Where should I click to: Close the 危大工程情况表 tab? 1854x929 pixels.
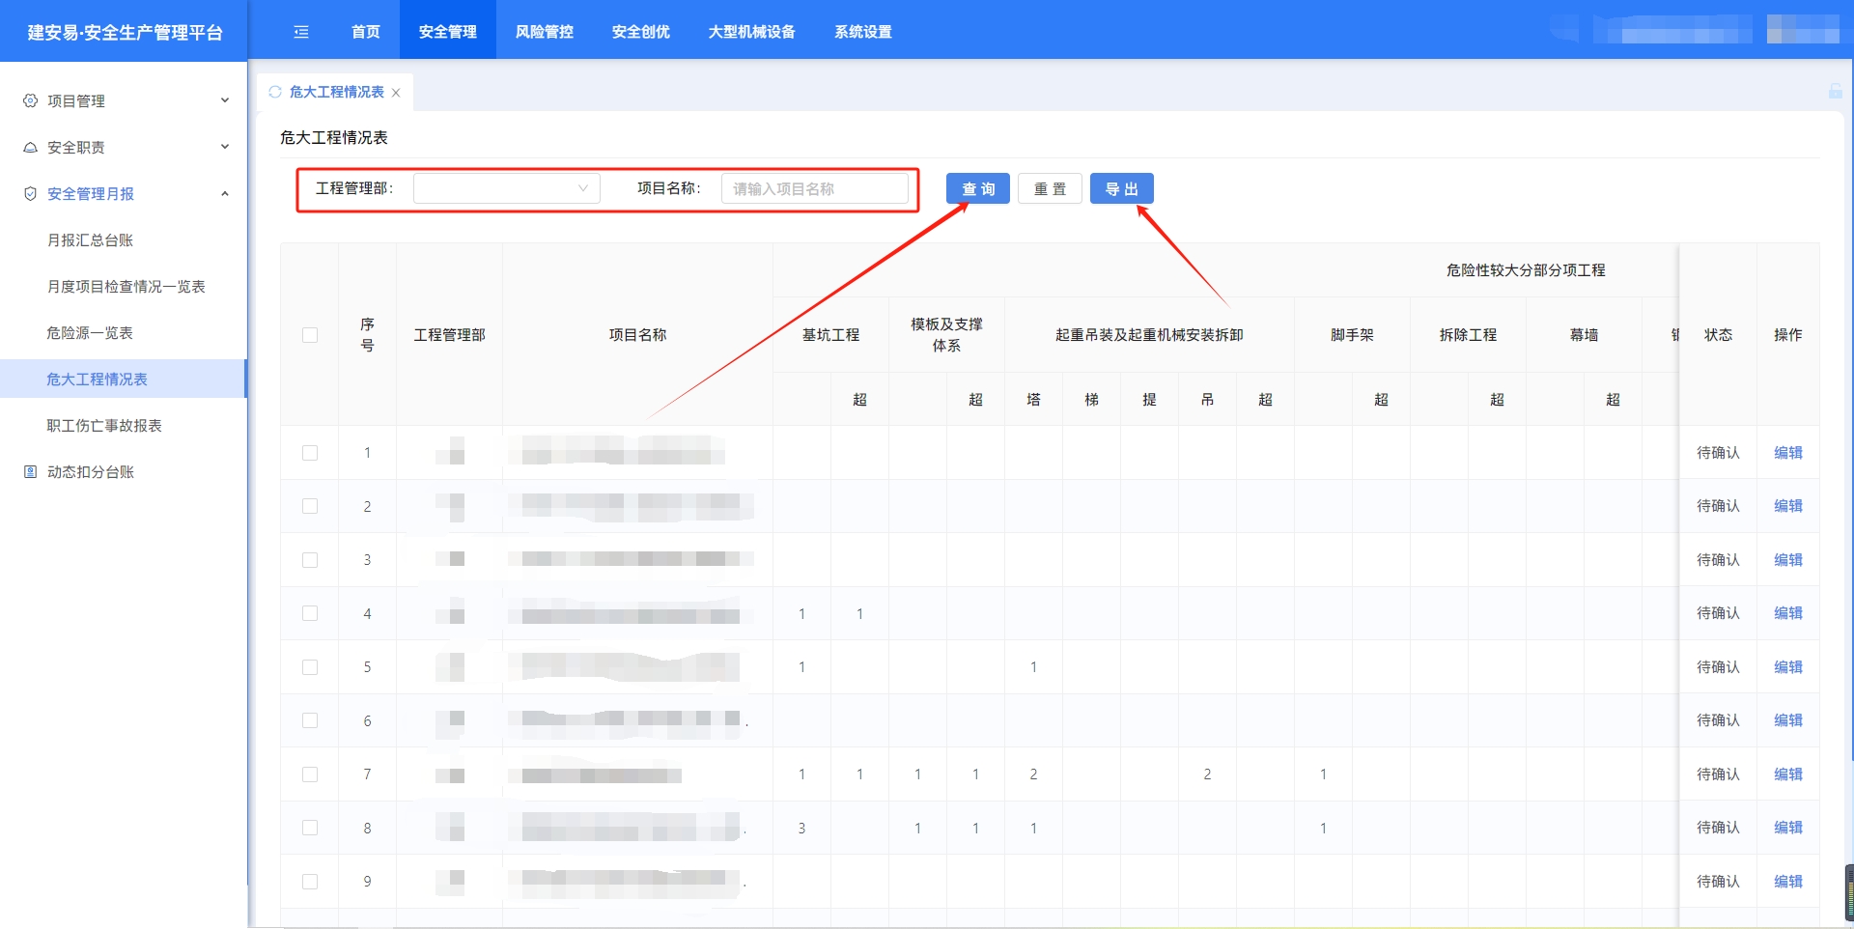[396, 93]
